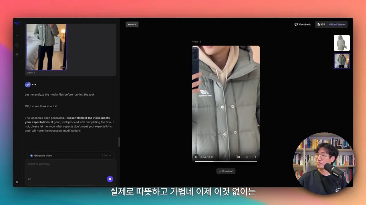Switch to the Assets tab
The width and height of the screenshot is (366, 205).
pyautogui.click(x=132, y=24)
